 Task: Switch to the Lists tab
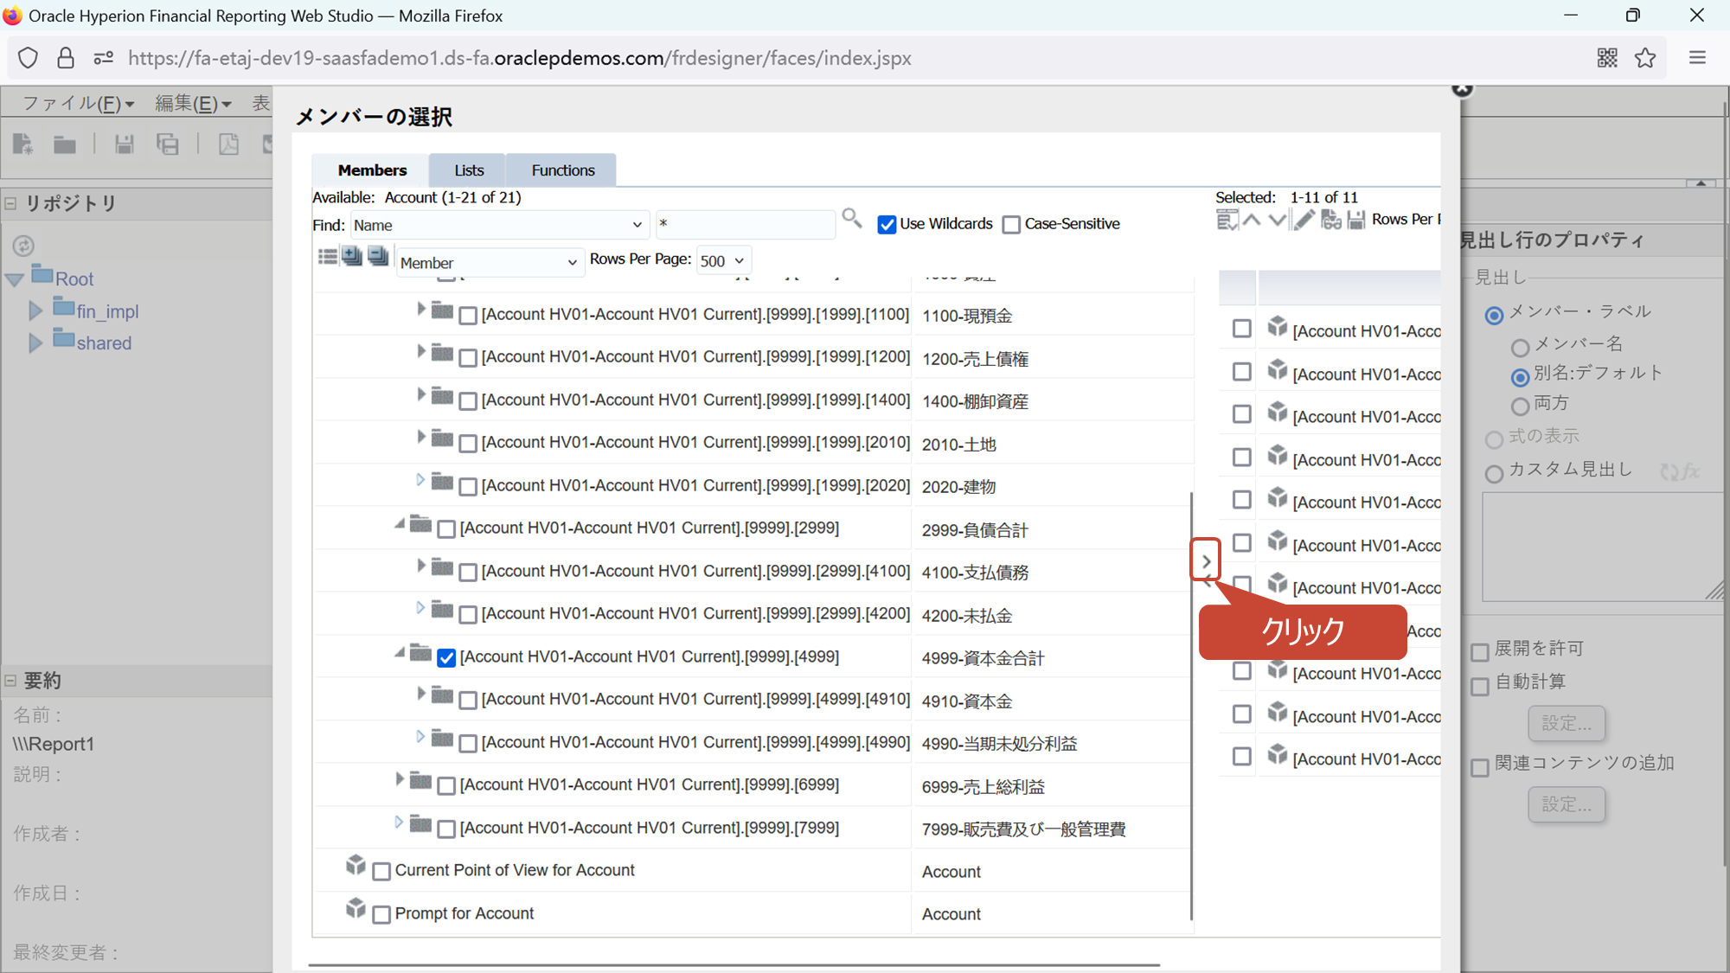(x=469, y=170)
